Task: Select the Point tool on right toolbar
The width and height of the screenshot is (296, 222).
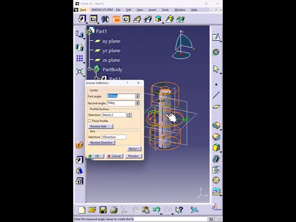Action: tap(216, 84)
